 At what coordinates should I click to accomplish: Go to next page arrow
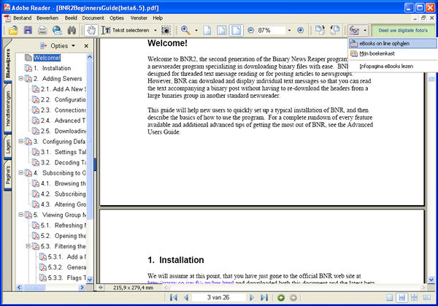coord(252,298)
